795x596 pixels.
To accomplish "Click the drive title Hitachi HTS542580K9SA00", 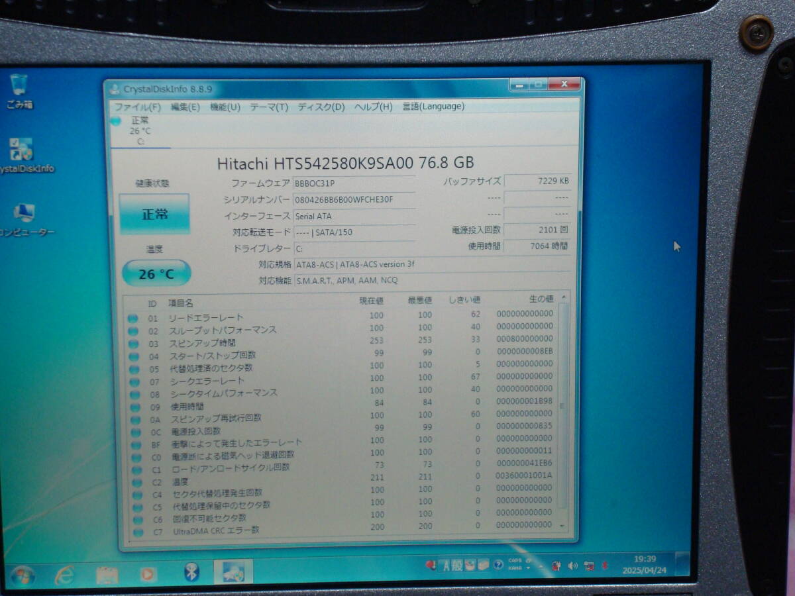I will tap(345, 163).
